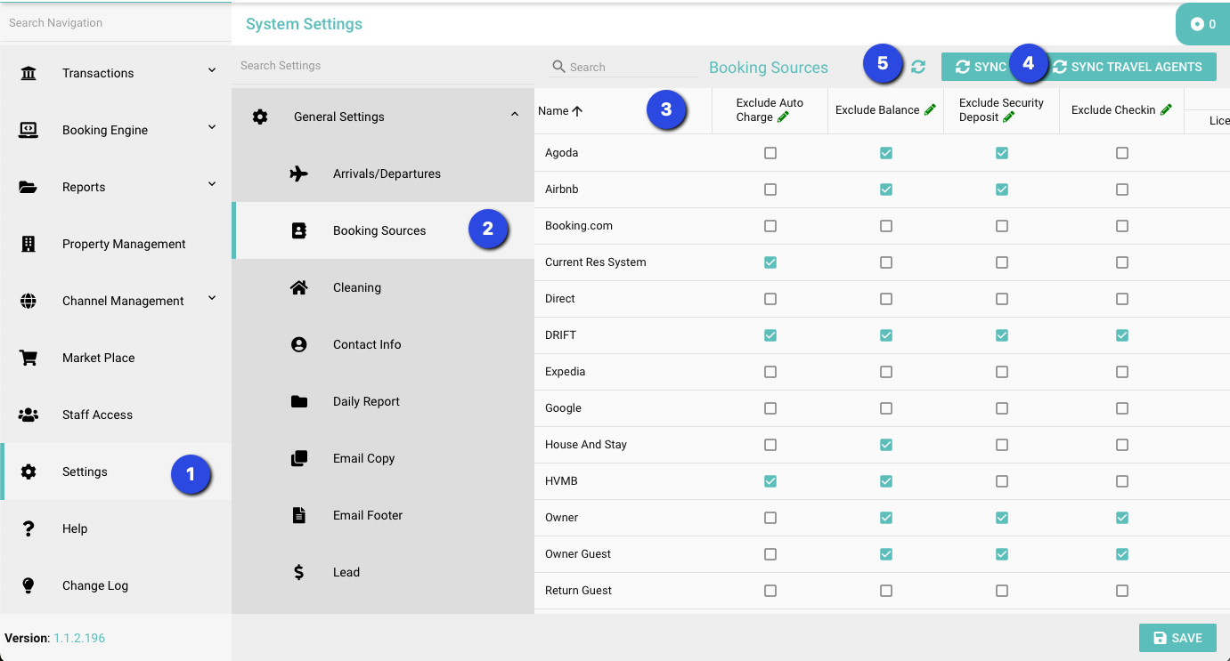1230x661 pixels.
Task: Click the globe icon for Channel Management
Action: click(29, 301)
